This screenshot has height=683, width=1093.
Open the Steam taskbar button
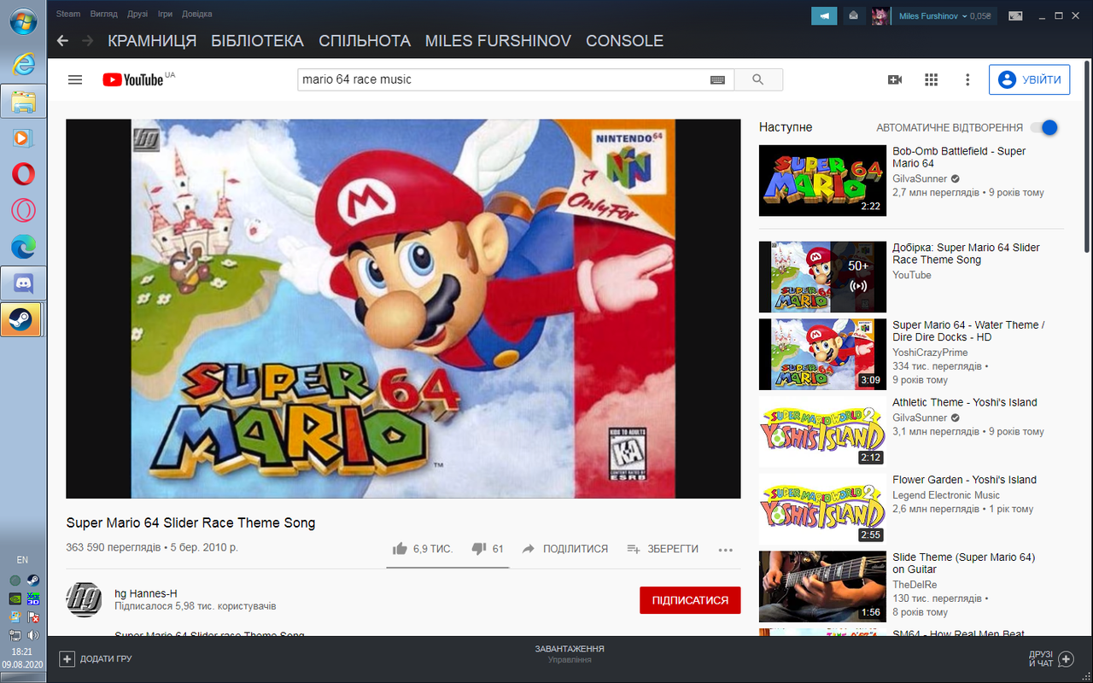pos(21,319)
